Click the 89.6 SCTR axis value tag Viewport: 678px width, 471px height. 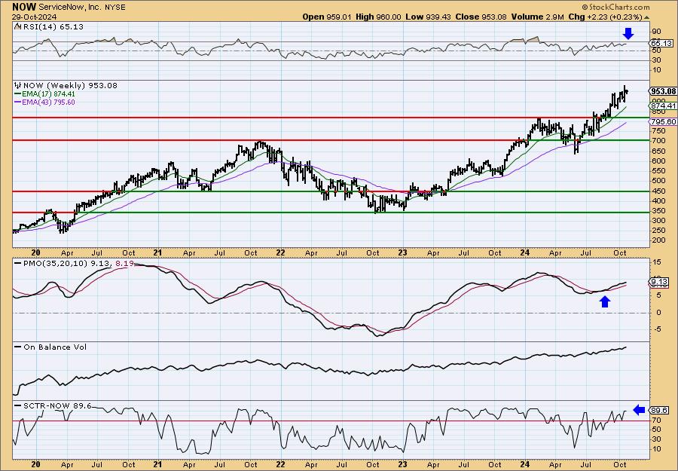(658, 411)
